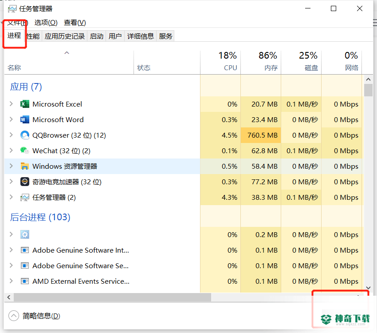Click the Microsoft Word app icon
This screenshot has width=377, height=333.
[25, 119]
